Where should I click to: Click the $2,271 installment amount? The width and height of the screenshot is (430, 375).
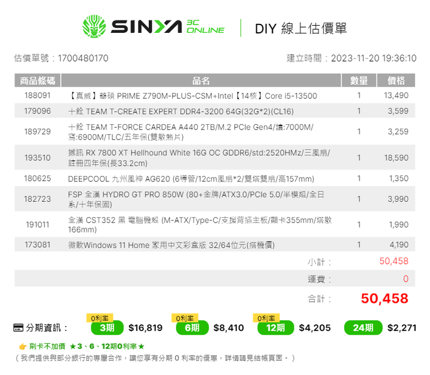(x=402, y=328)
